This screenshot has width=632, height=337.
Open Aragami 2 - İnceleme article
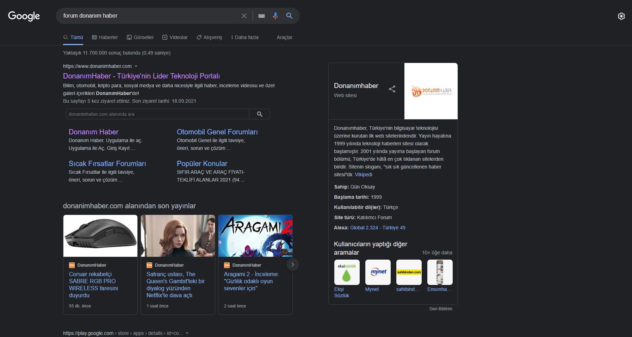(251, 281)
